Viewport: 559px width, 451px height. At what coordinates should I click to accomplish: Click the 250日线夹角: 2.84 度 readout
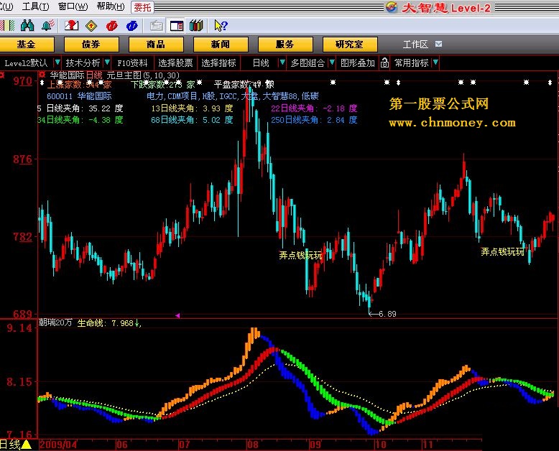tap(314, 120)
